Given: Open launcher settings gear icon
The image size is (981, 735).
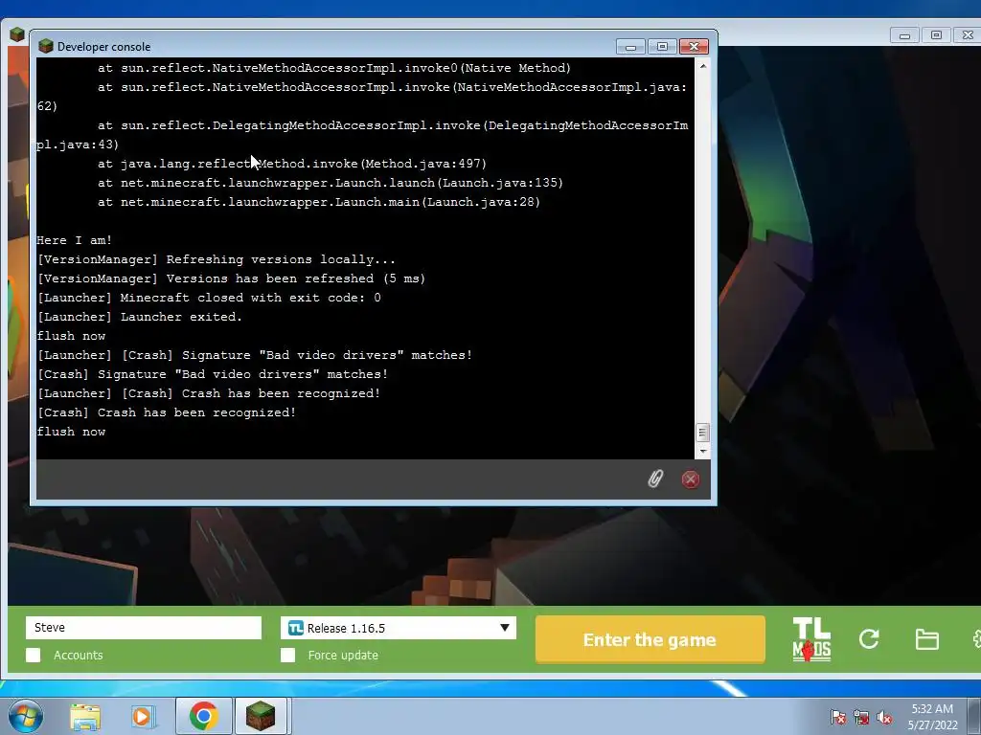Looking at the screenshot, I should pos(976,638).
